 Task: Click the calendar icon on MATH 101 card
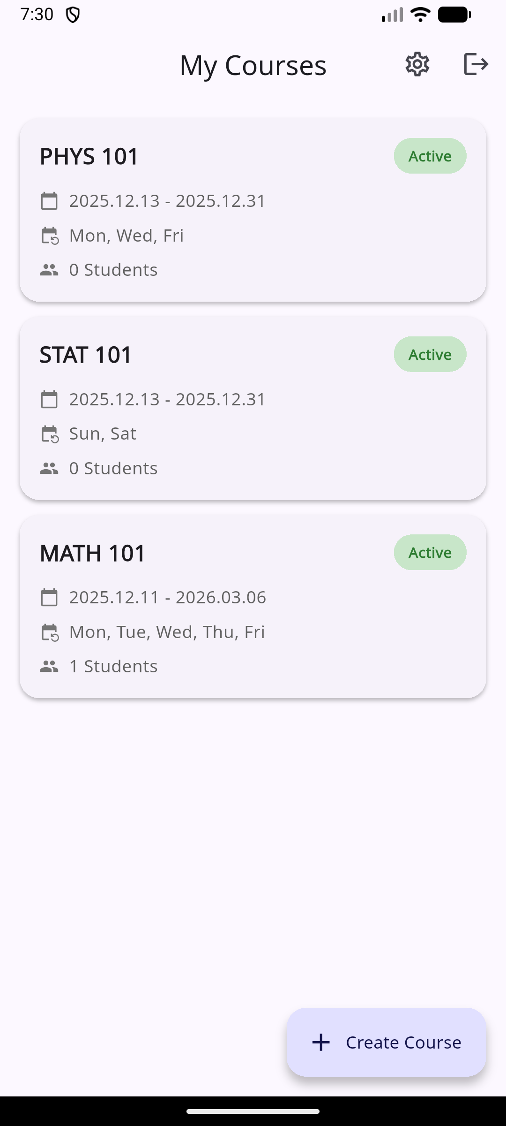point(49,597)
